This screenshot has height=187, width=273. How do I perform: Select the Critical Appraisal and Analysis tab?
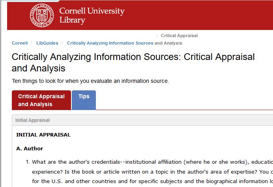41,100
